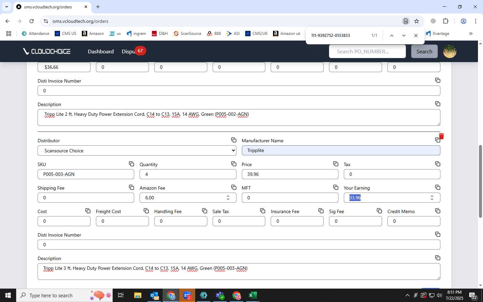The image size is (483, 302).
Task: Focus the Search PO_NUMBER input
Action: (x=367, y=51)
